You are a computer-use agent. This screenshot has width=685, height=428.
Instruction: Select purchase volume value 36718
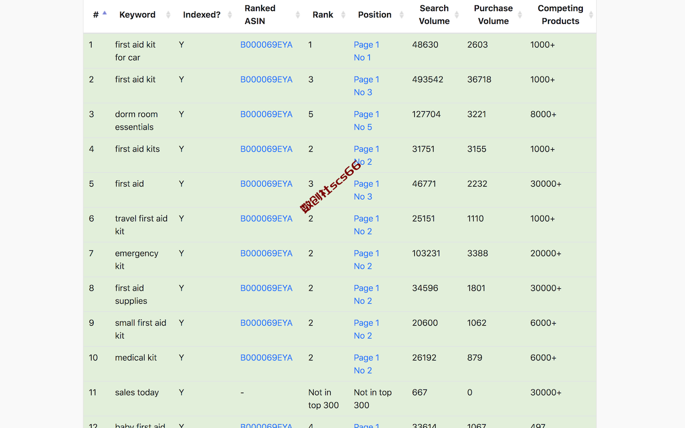(479, 80)
